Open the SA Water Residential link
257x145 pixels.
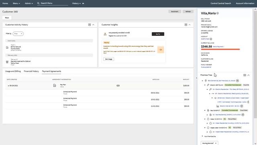(x=231, y=123)
